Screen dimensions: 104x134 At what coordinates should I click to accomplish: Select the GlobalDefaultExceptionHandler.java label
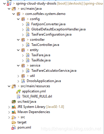point(59,29)
